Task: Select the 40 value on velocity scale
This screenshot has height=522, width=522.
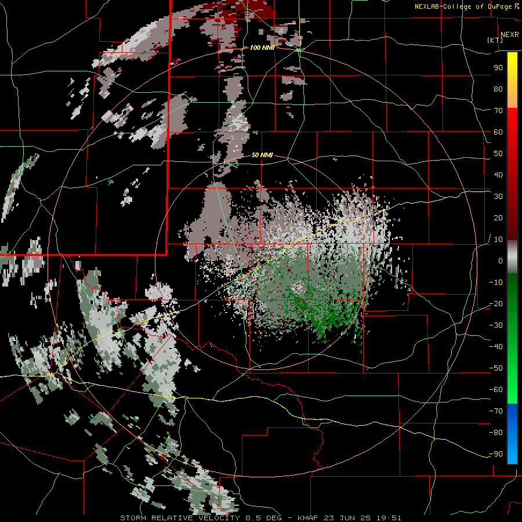Action: click(x=498, y=175)
